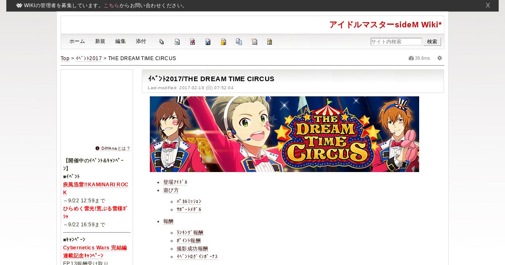Click the ■ｷｬﾝﾍﾟｰﾝ sidebar label
This screenshot has height=265, width=505.
point(74,240)
